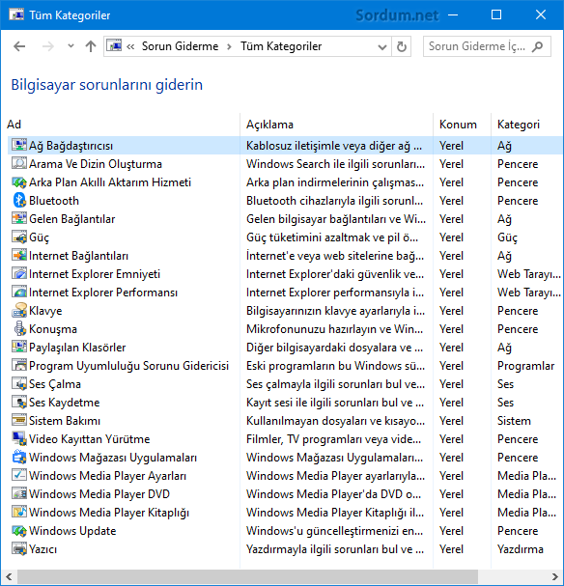Click the Windows Media Player Ayarları icon

pos(19,475)
